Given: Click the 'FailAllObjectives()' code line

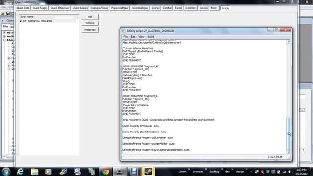Looking at the screenshot, I should click(x=133, y=78).
